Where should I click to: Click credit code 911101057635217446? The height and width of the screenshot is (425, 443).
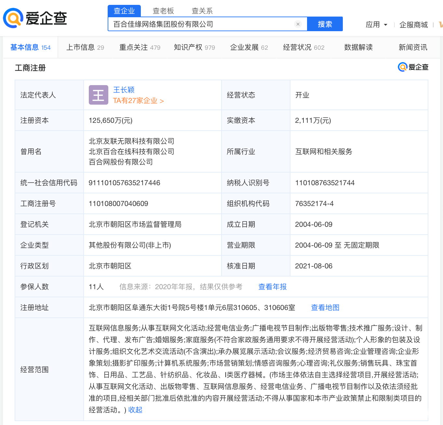[124, 183]
